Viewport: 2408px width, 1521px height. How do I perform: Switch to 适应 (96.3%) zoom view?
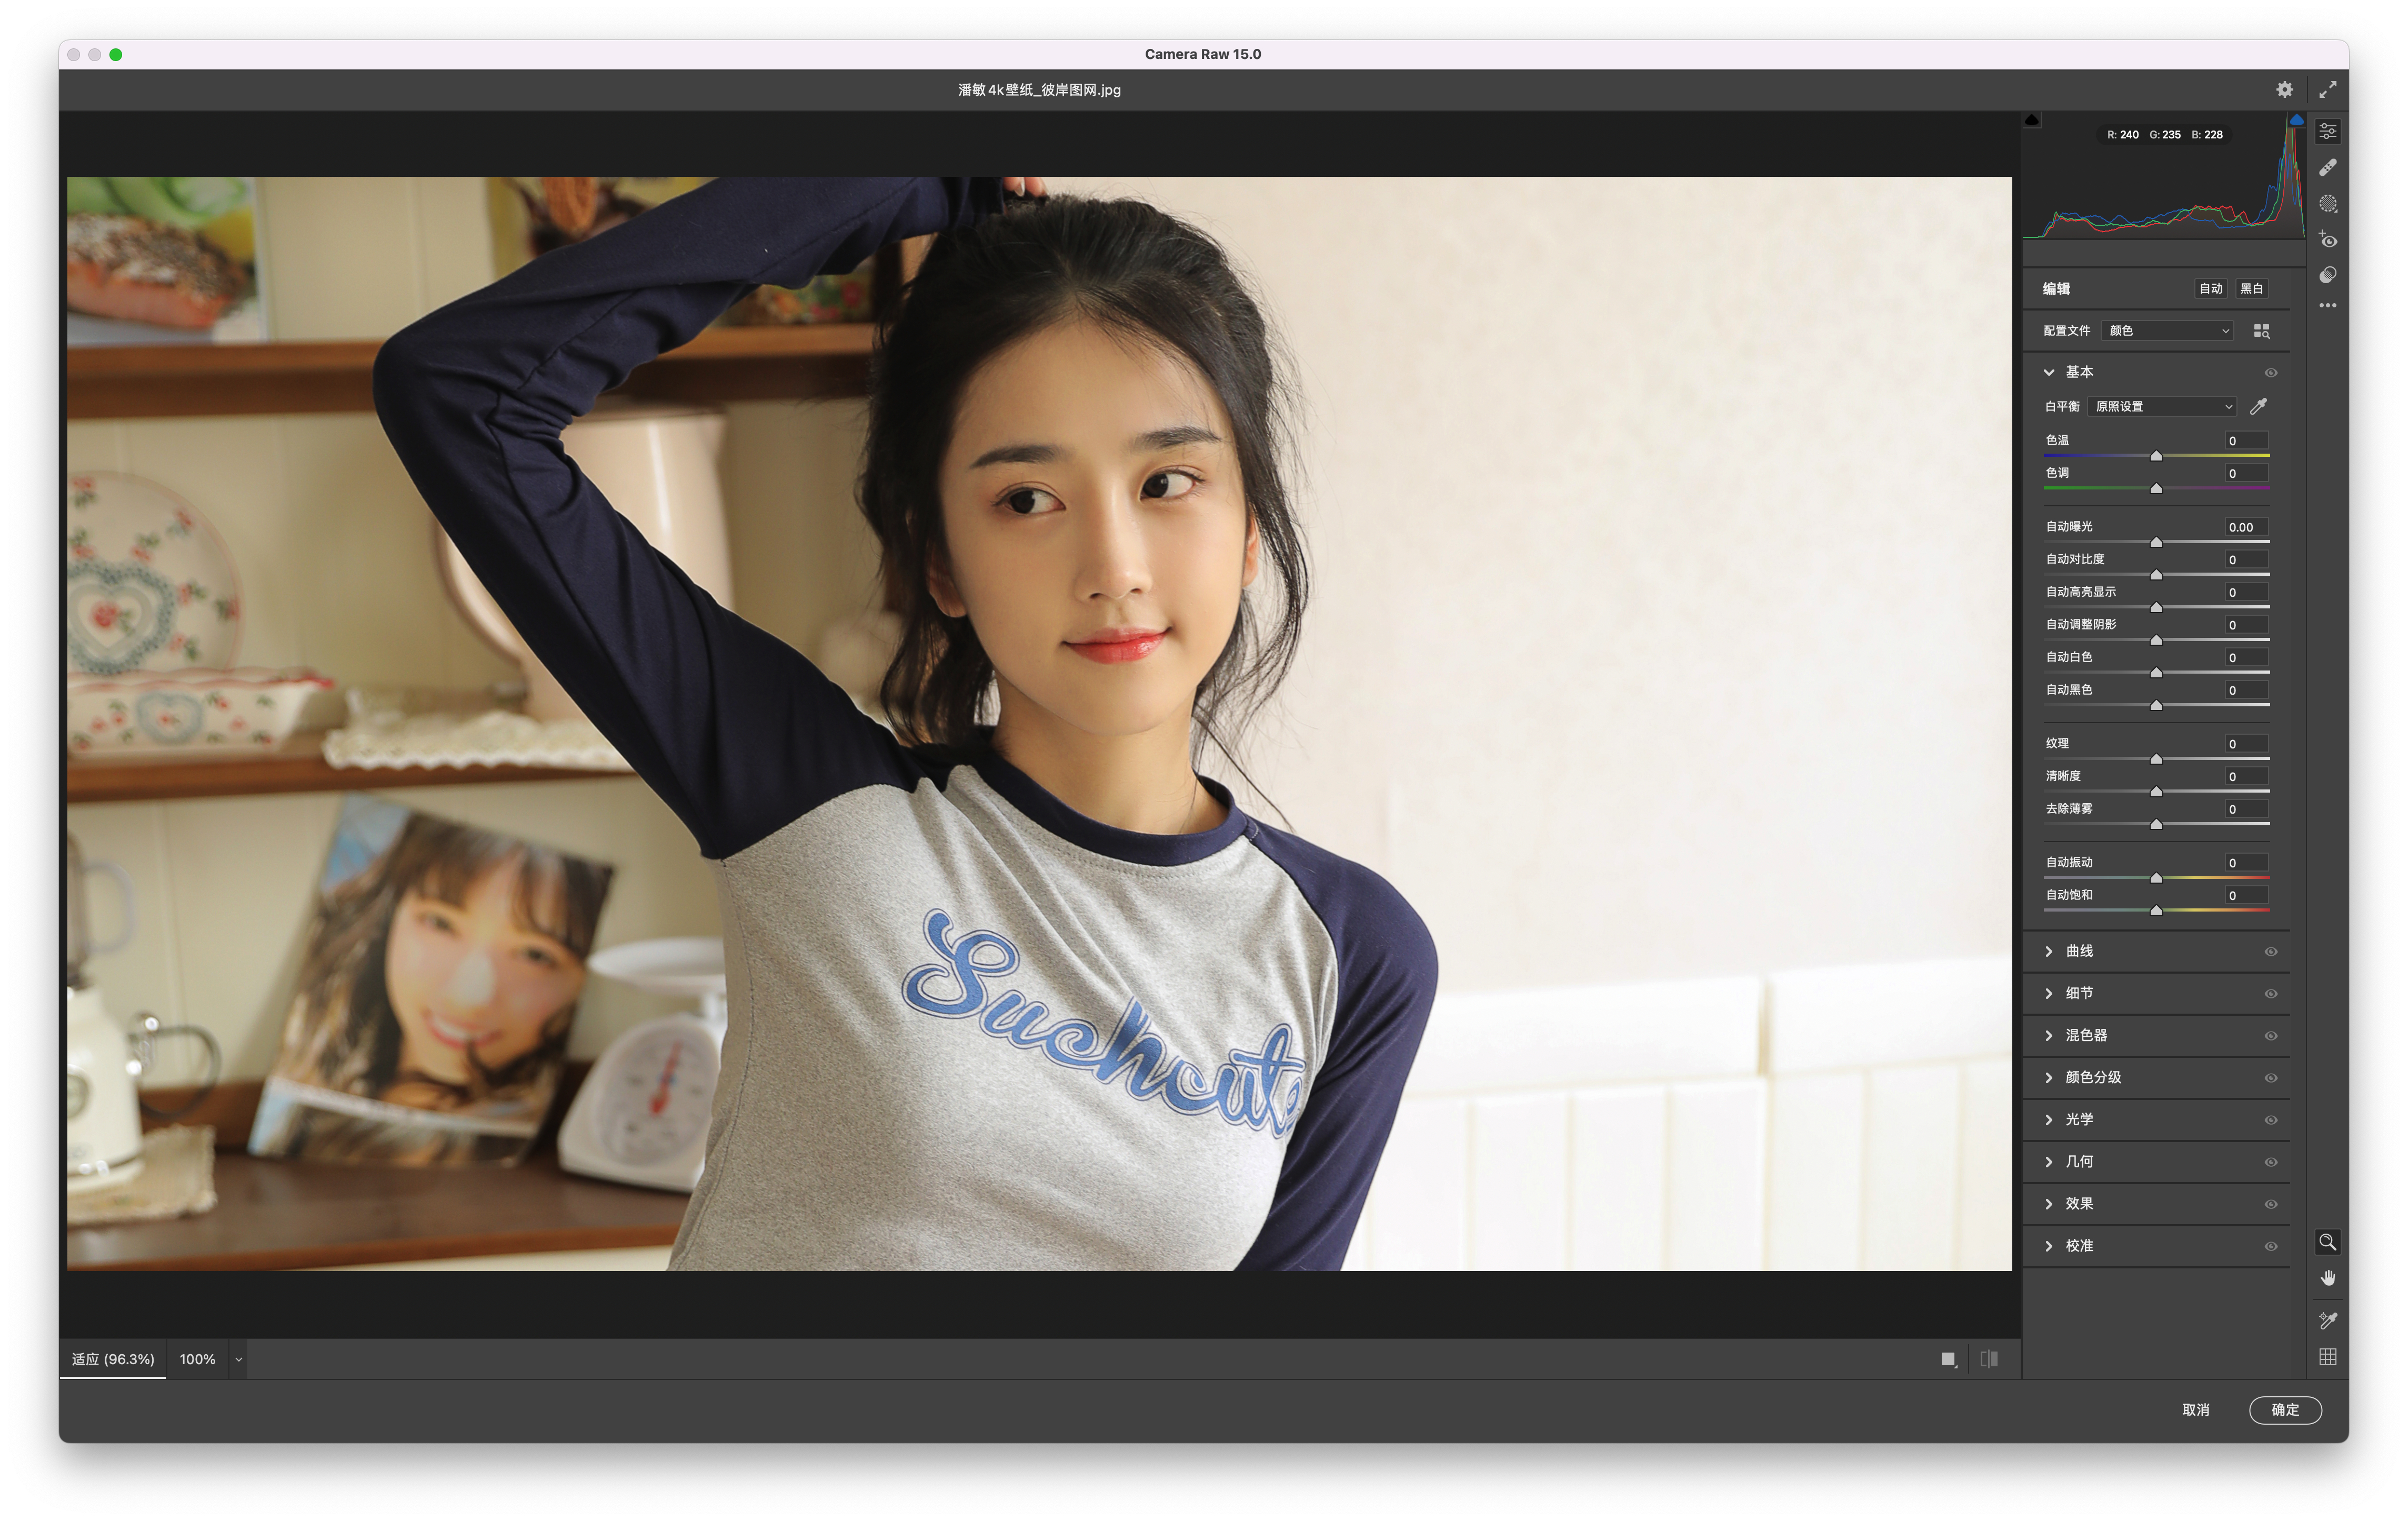113,1359
